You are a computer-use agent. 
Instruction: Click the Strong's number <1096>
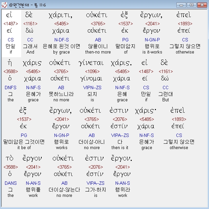(x=92, y=71)
